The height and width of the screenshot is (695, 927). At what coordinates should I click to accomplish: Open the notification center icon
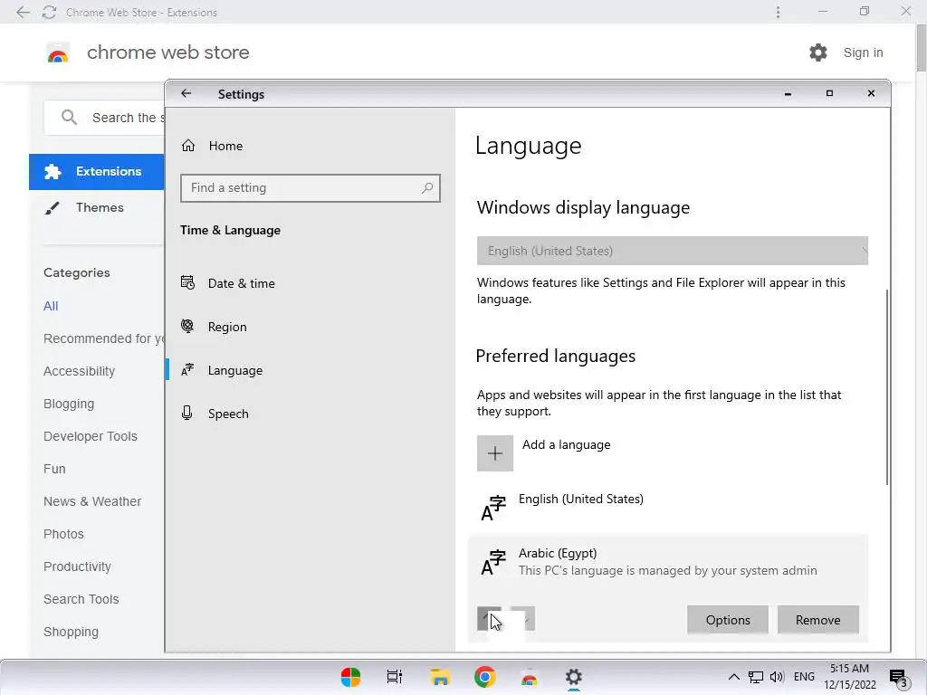(x=899, y=678)
